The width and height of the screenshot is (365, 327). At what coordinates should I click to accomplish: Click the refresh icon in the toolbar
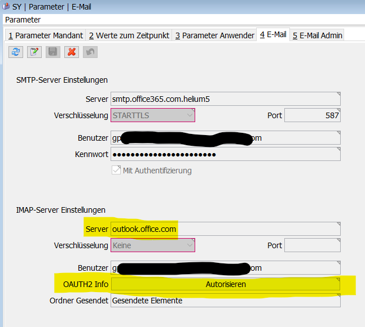16,52
